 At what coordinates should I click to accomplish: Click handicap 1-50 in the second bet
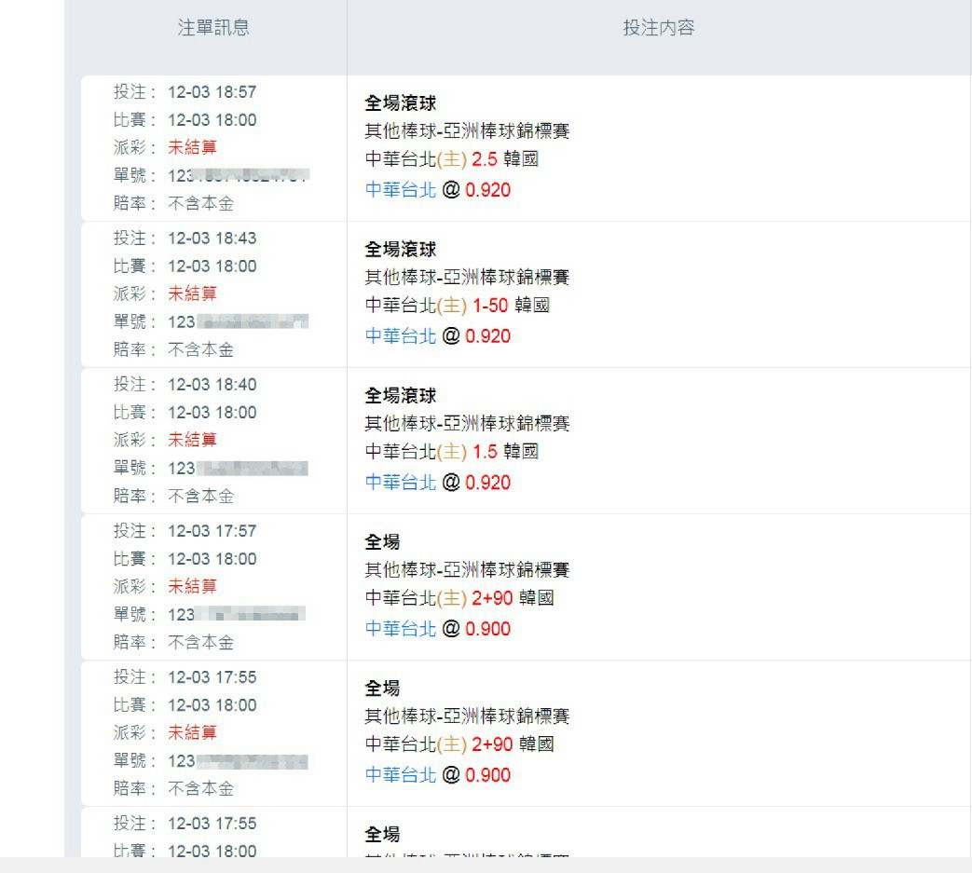point(490,306)
